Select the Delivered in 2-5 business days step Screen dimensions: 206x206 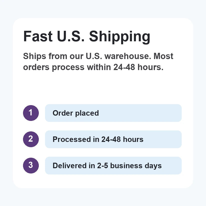click(113, 165)
